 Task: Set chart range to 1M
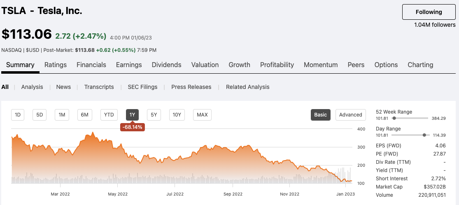pos(62,115)
